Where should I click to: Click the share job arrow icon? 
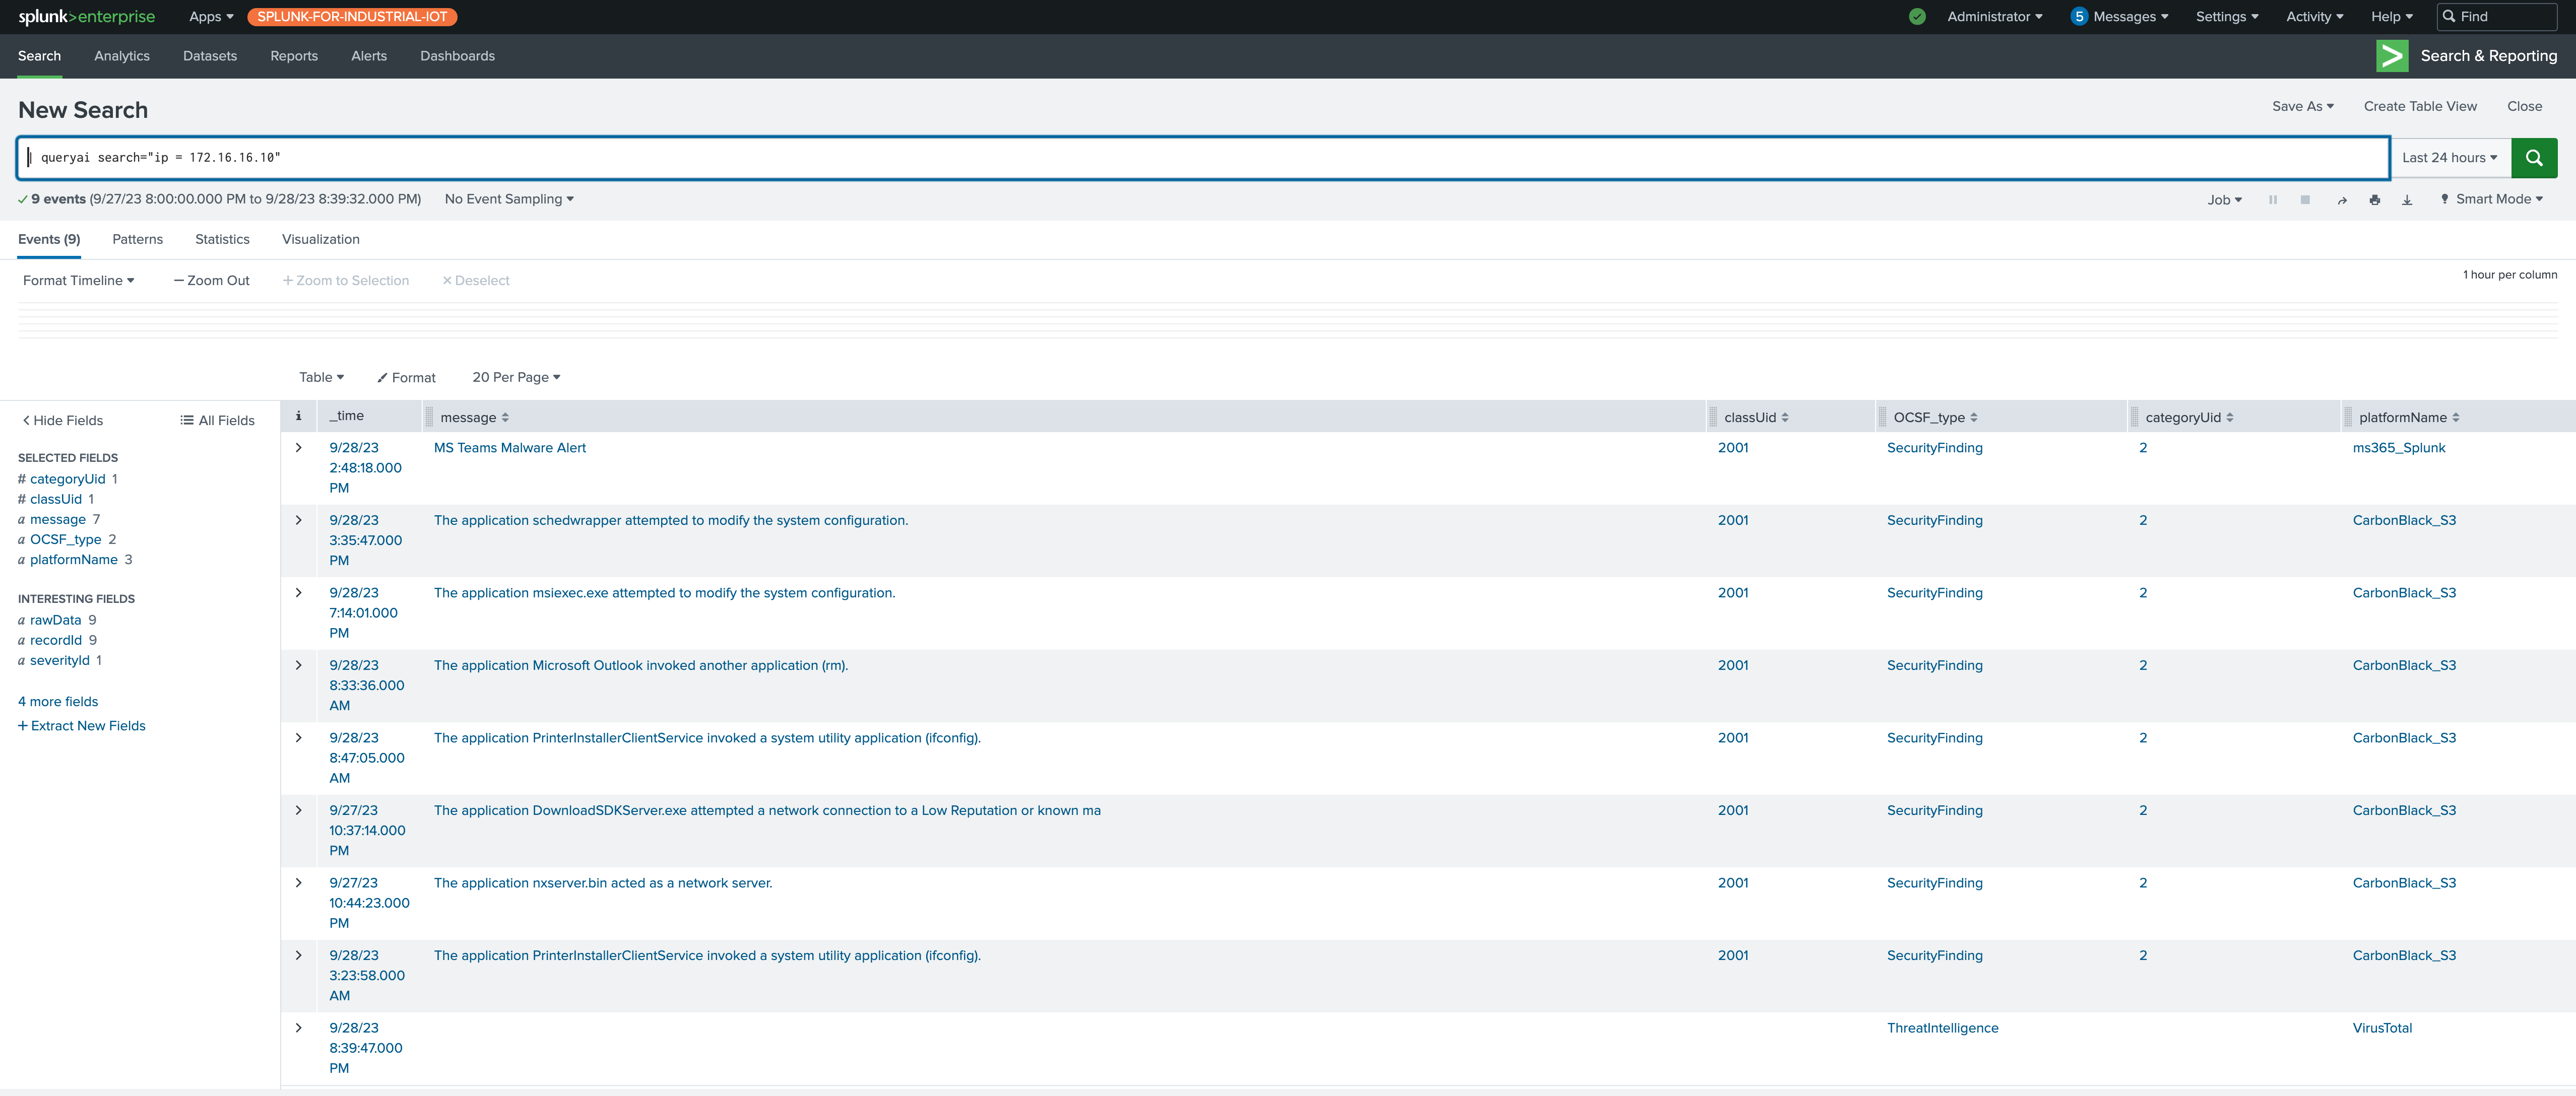pyautogui.click(x=2341, y=200)
